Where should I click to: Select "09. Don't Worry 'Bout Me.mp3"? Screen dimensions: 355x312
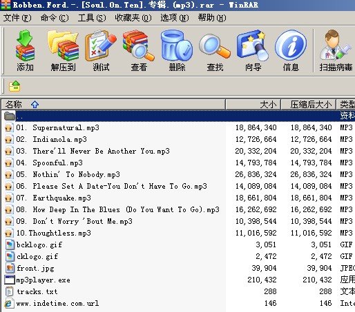74,221
